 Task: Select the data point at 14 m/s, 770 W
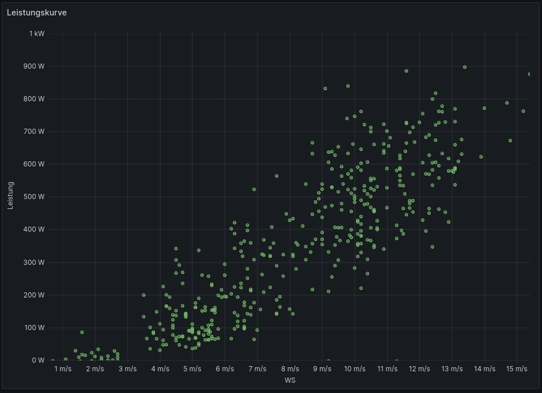484,108
